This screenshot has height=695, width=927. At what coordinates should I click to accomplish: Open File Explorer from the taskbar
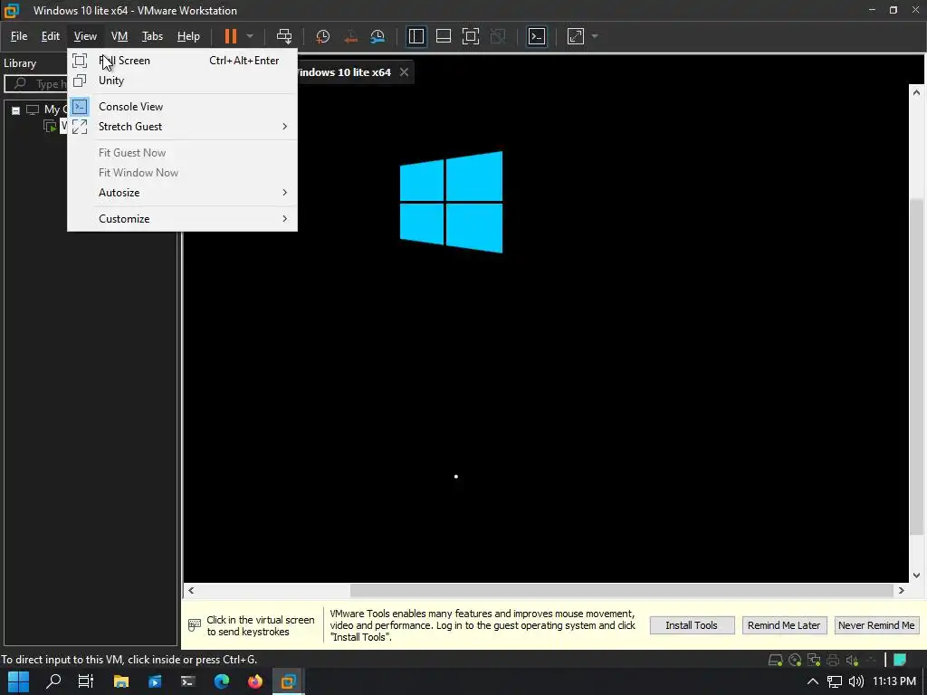(120, 681)
